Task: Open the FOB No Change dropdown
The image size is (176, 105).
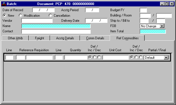Action: point(162,26)
